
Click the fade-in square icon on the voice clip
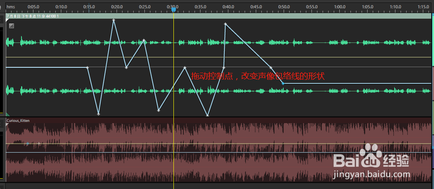click(12, 26)
